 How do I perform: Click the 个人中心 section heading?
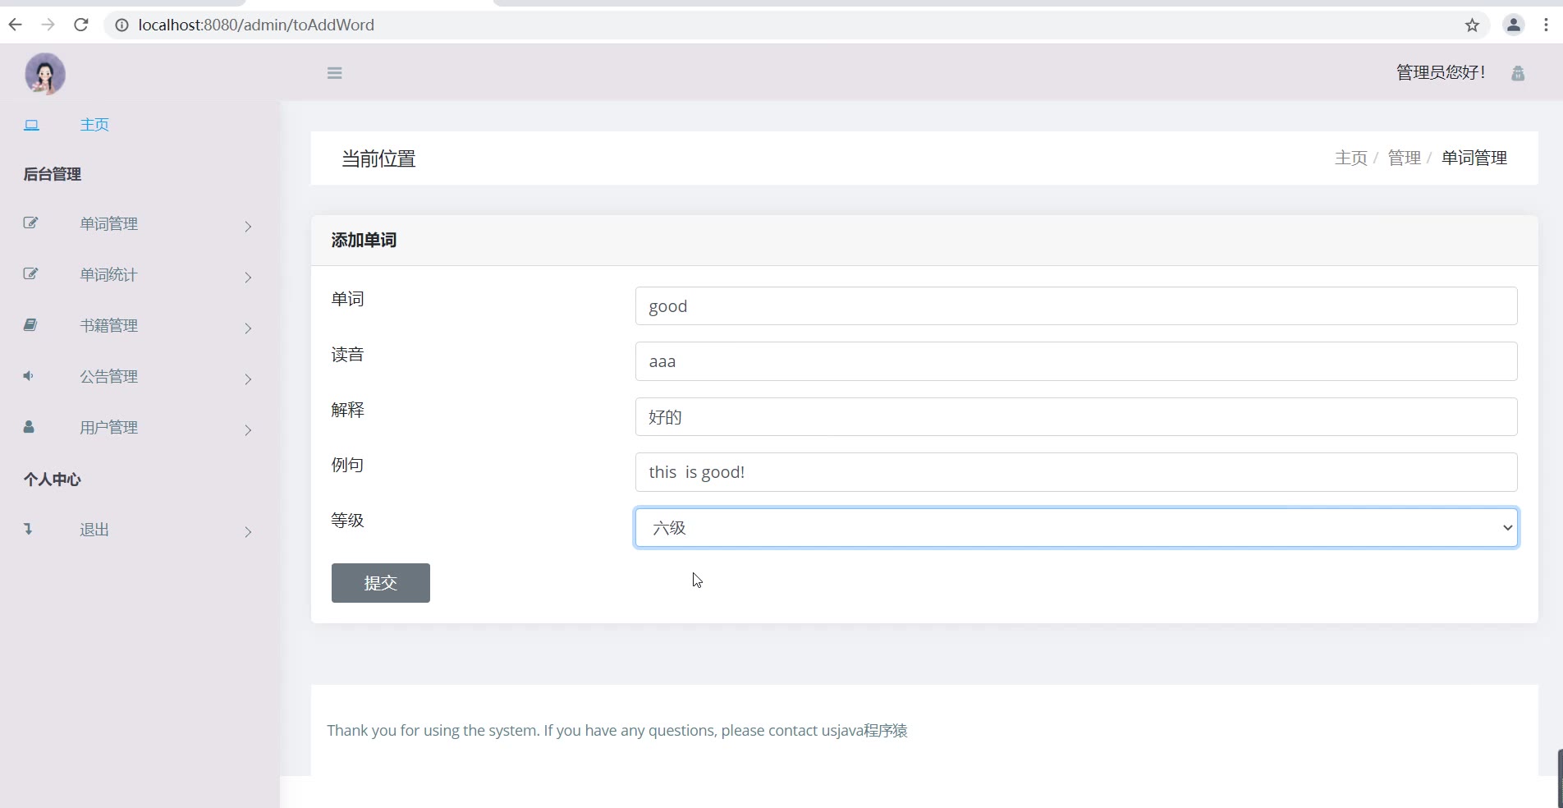pos(52,480)
